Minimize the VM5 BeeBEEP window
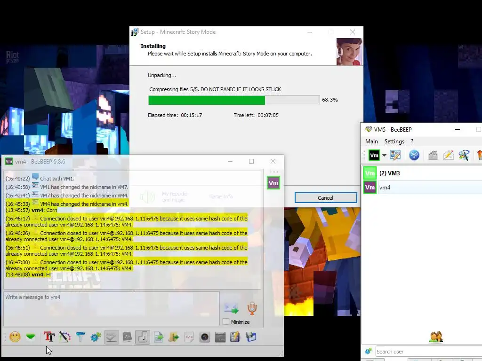482x361 pixels. pyautogui.click(x=458, y=129)
